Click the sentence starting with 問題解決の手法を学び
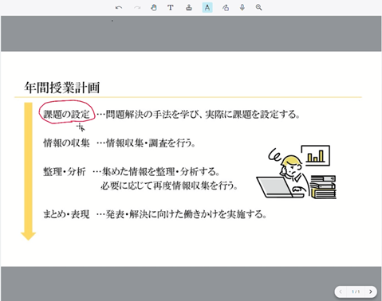The width and height of the screenshot is (382, 301). (203, 115)
